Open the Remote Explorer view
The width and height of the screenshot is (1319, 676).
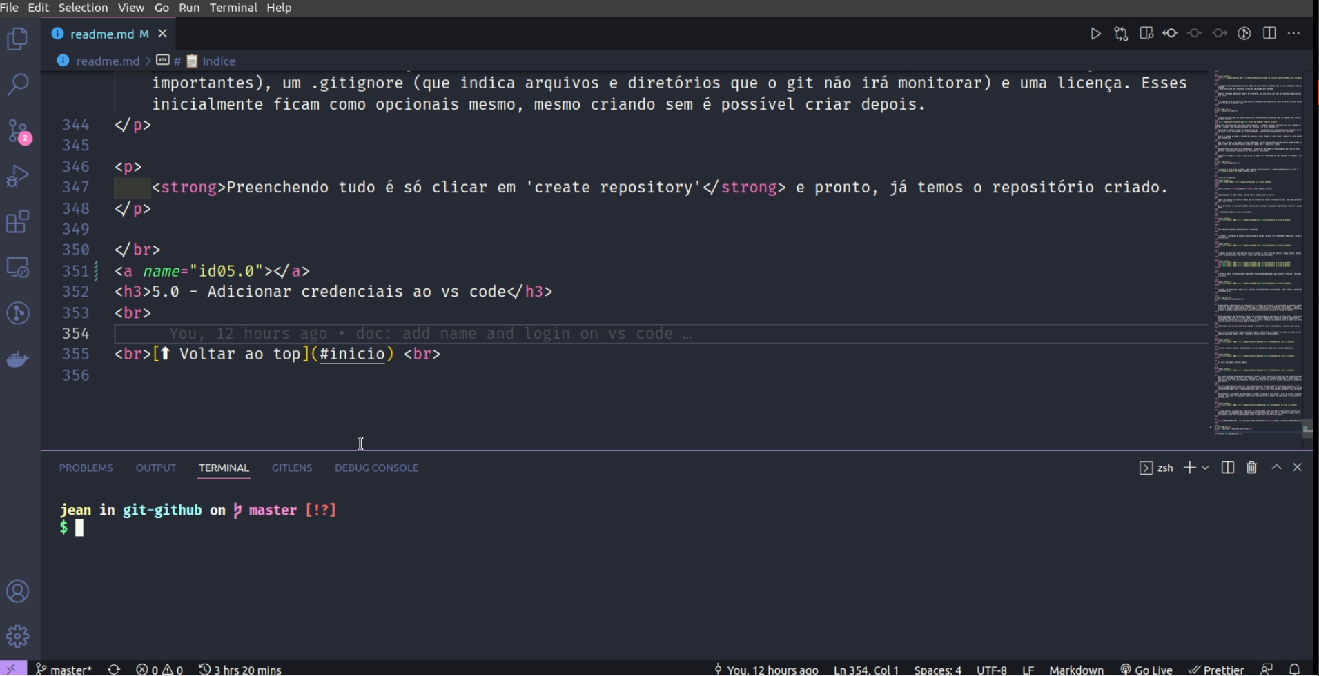(18, 268)
